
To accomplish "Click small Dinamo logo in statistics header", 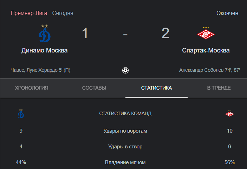I will click(x=21, y=114).
